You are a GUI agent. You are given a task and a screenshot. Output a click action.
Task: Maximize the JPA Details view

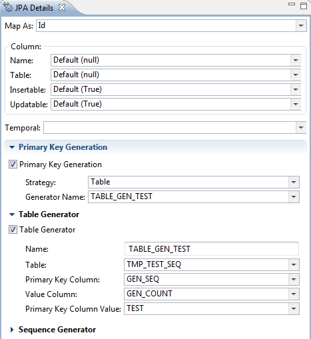pyautogui.click(x=304, y=6)
